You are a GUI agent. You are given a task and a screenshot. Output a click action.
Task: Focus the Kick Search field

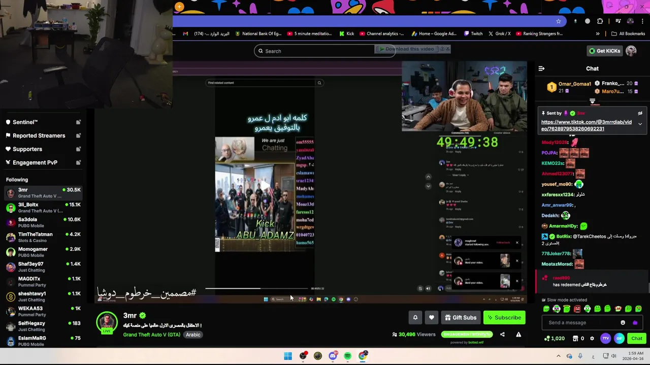pos(325,51)
